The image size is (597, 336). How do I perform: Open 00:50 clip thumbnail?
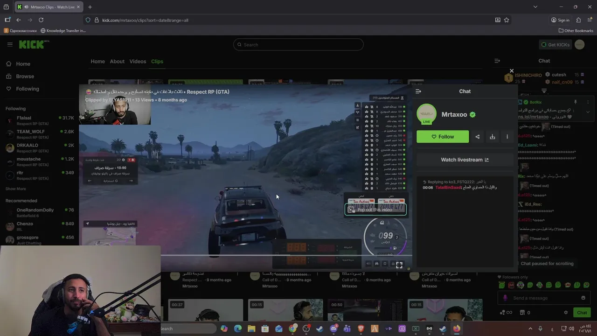coord(365,310)
